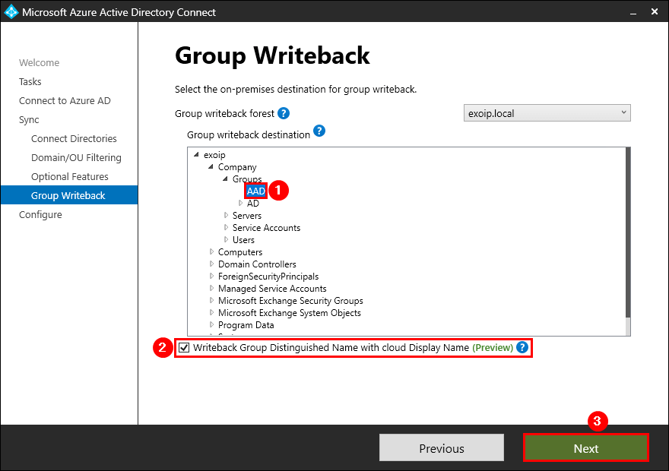Screen dimensions: 669x471
Task: Select the Computers container
Action: [240, 252]
